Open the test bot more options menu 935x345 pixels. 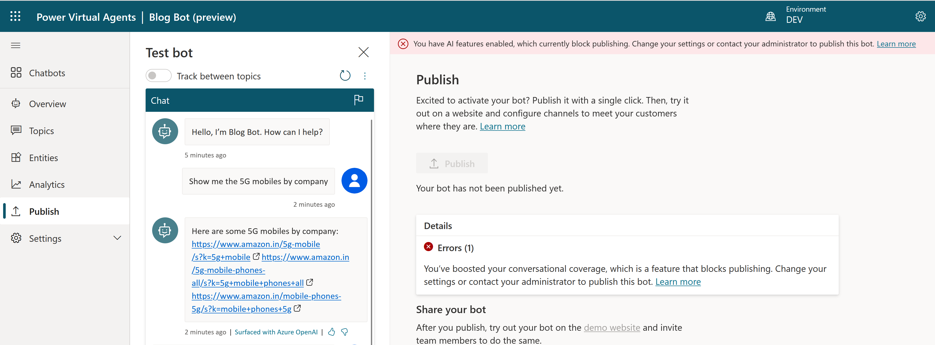[365, 76]
